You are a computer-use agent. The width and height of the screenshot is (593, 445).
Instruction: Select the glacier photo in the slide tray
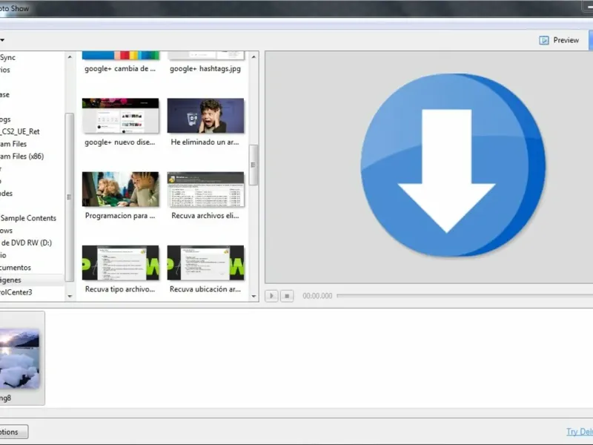pos(20,358)
